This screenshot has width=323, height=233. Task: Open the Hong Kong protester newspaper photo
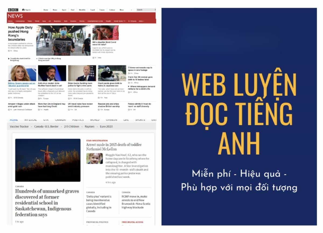click(64, 40)
